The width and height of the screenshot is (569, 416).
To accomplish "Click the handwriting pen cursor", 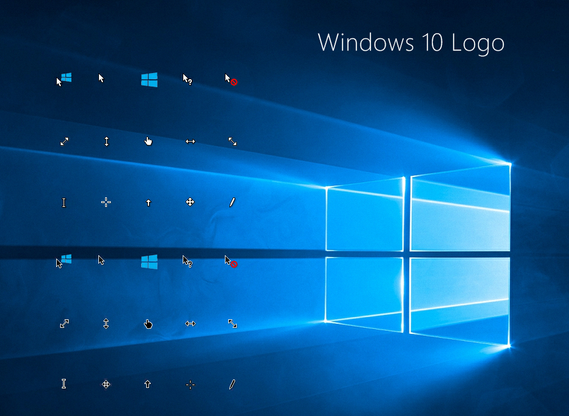I will coord(232,202).
